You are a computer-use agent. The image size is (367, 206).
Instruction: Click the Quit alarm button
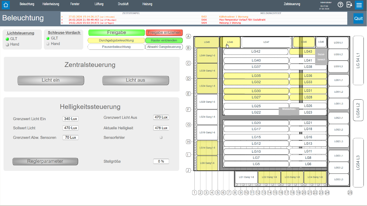(x=358, y=18)
